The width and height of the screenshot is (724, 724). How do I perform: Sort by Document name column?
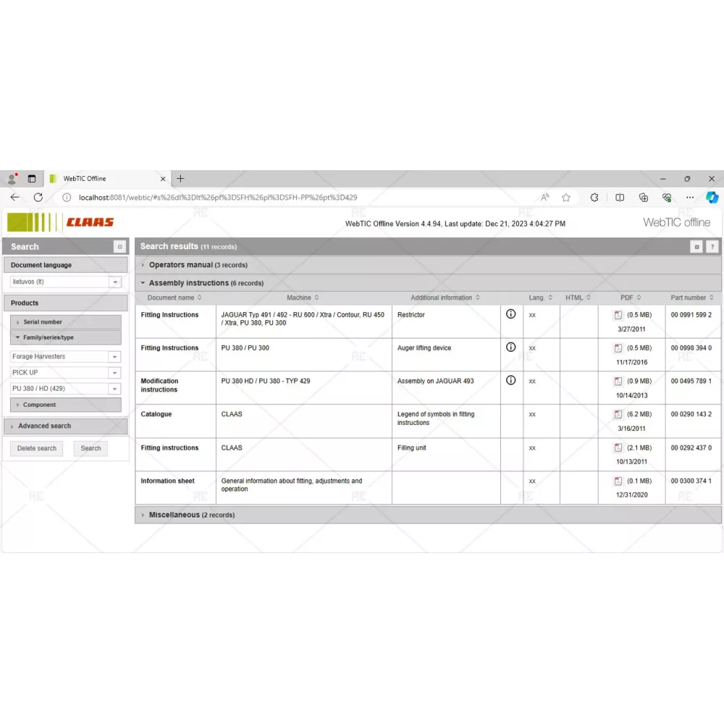click(x=174, y=298)
